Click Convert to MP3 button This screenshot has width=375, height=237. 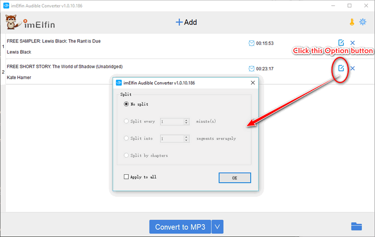point(180,227)
